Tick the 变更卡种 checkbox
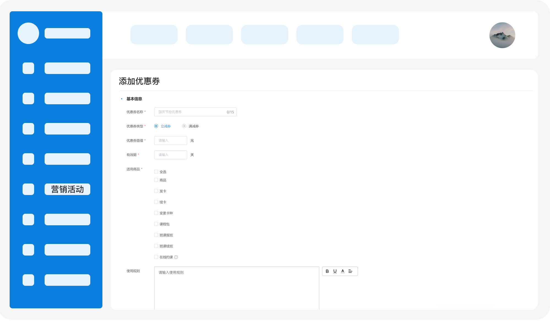Screen dimensions: 550x321 [156, 213]
